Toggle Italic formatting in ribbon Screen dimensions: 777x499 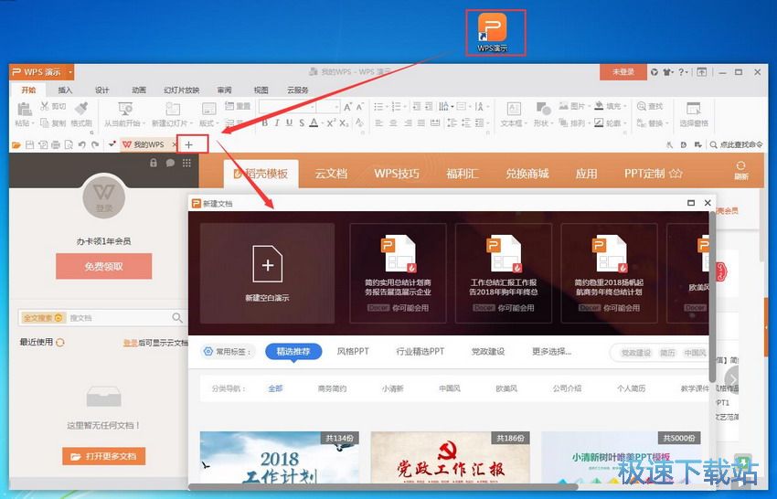(x=276, y=122)
